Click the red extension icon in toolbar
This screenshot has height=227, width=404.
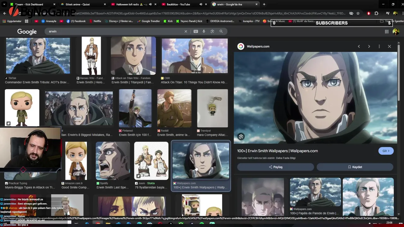click(x=368, y=13)
